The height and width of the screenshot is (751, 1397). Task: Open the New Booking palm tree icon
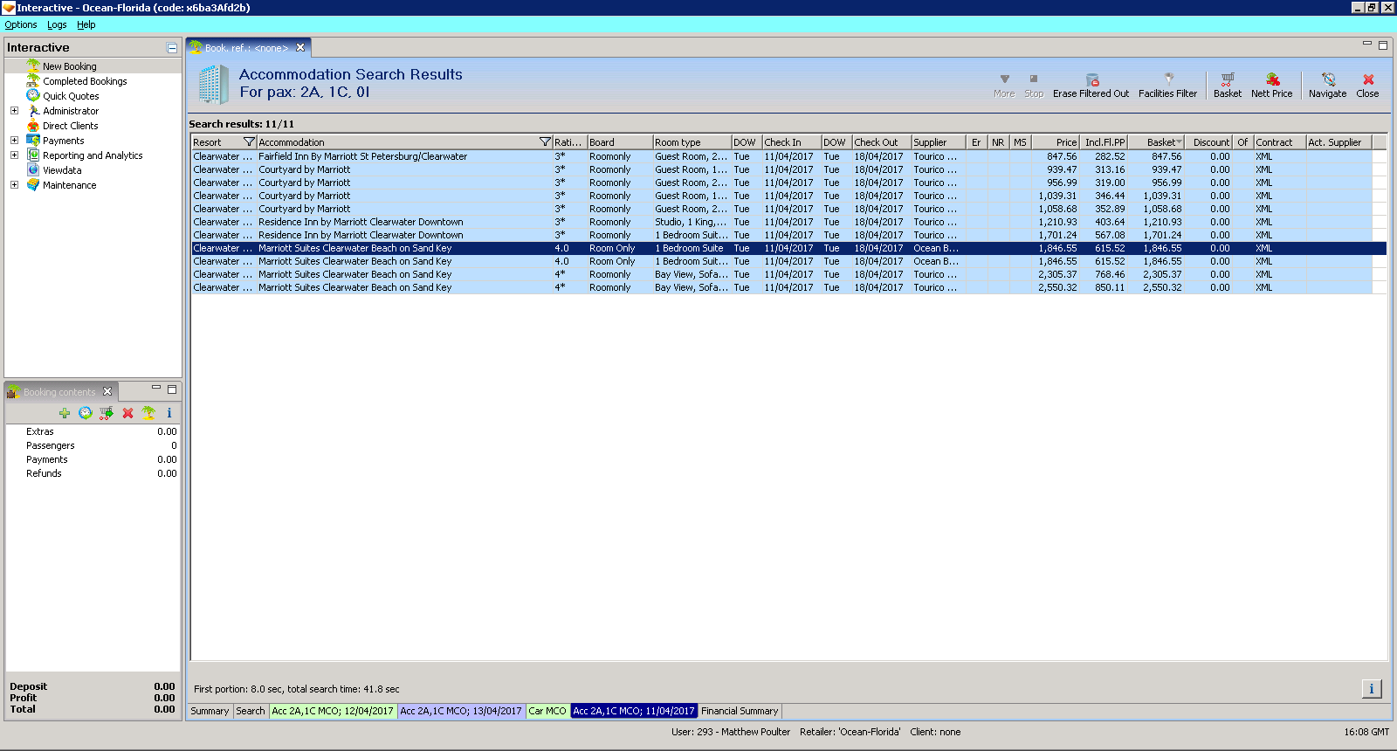[33, 65]
